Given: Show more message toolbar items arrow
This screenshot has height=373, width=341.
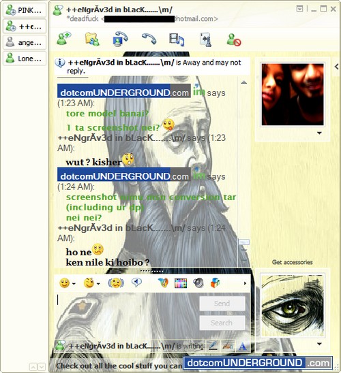Looking at the screenshot, I should 245,283.
